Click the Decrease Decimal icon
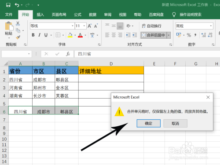The image size is (220, 165). tap(210, 35)
